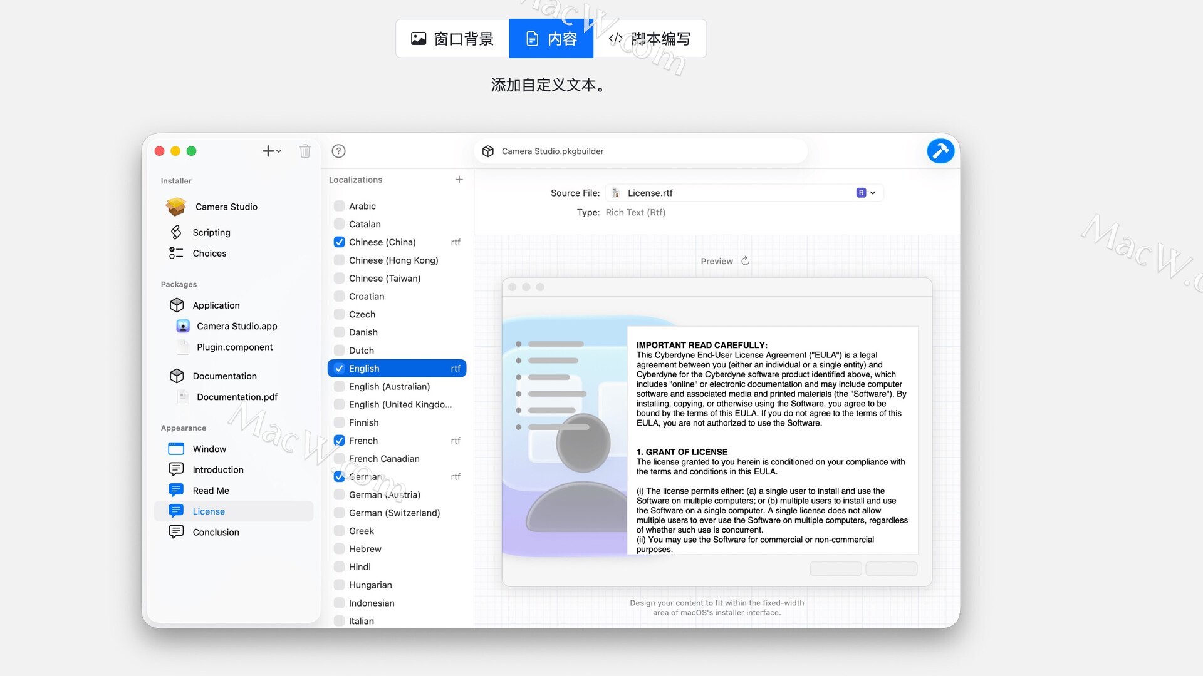The image size is (1203, 676).
Task: Uncheck the Chinese (China) localization
Action: [x=340, y=242]
